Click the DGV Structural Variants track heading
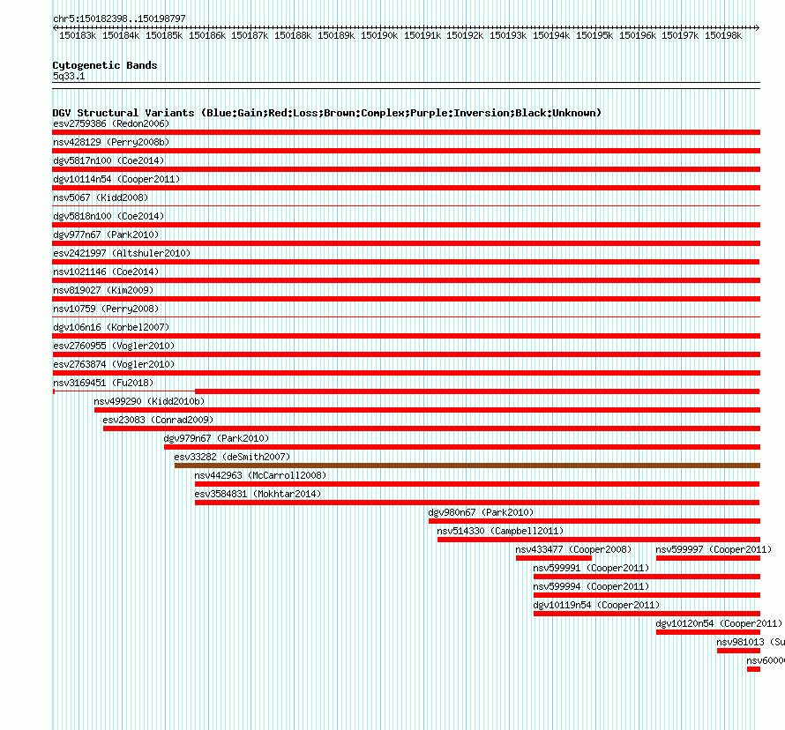The height and width of the screenshot is (730, 785). (327, 113)
